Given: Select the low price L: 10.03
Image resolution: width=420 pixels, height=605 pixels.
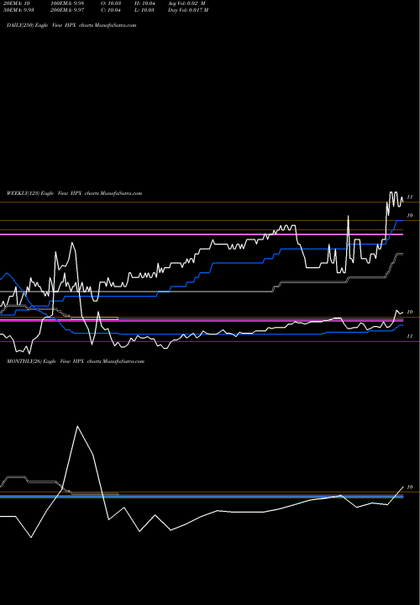Looking at the screenshot, I should (144, 10).
